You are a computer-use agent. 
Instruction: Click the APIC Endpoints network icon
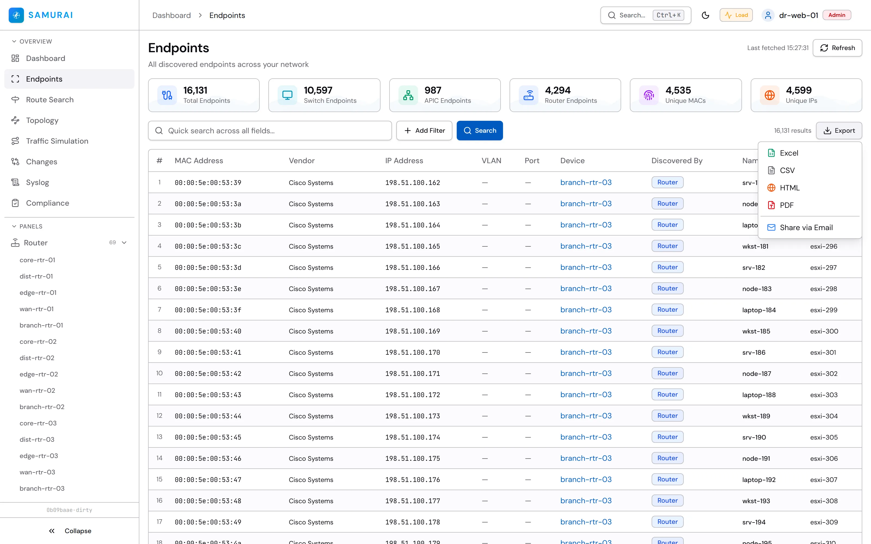408,95
